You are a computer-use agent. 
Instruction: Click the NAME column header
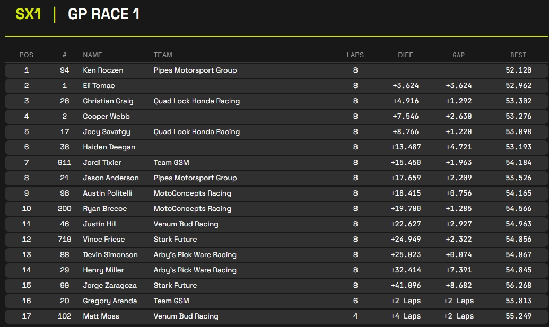click(x=92, y=55)
